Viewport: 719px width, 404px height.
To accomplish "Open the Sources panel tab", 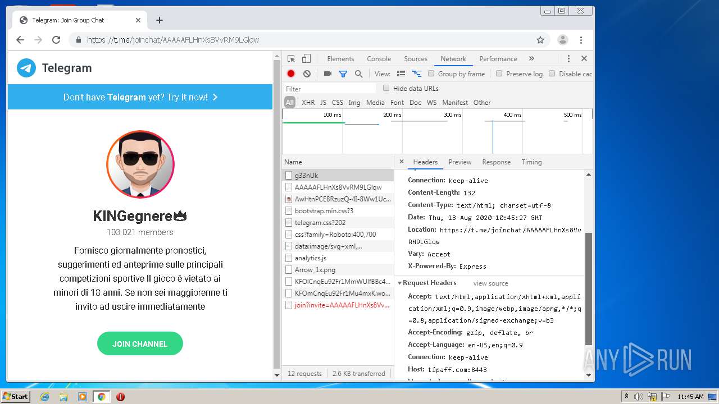I will [x=416, y=58].
